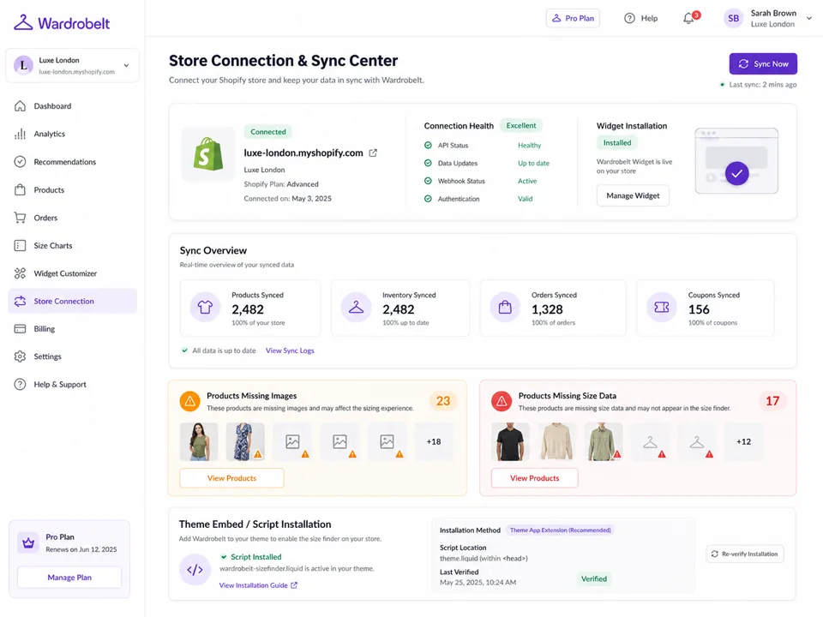Click the All data is up to date check
The image size is (823, 617).
pyautogui.click(x=184, y=350)
